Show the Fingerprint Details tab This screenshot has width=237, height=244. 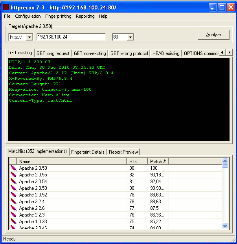(88, 152)
